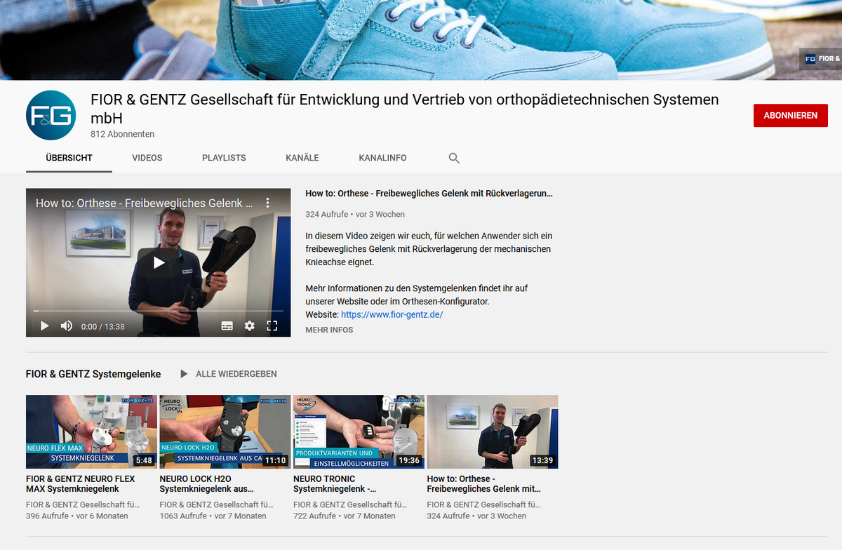
Task: Click the 396 Aufrufe • vor 6 Monaten text
Action: tap(77, 516)
